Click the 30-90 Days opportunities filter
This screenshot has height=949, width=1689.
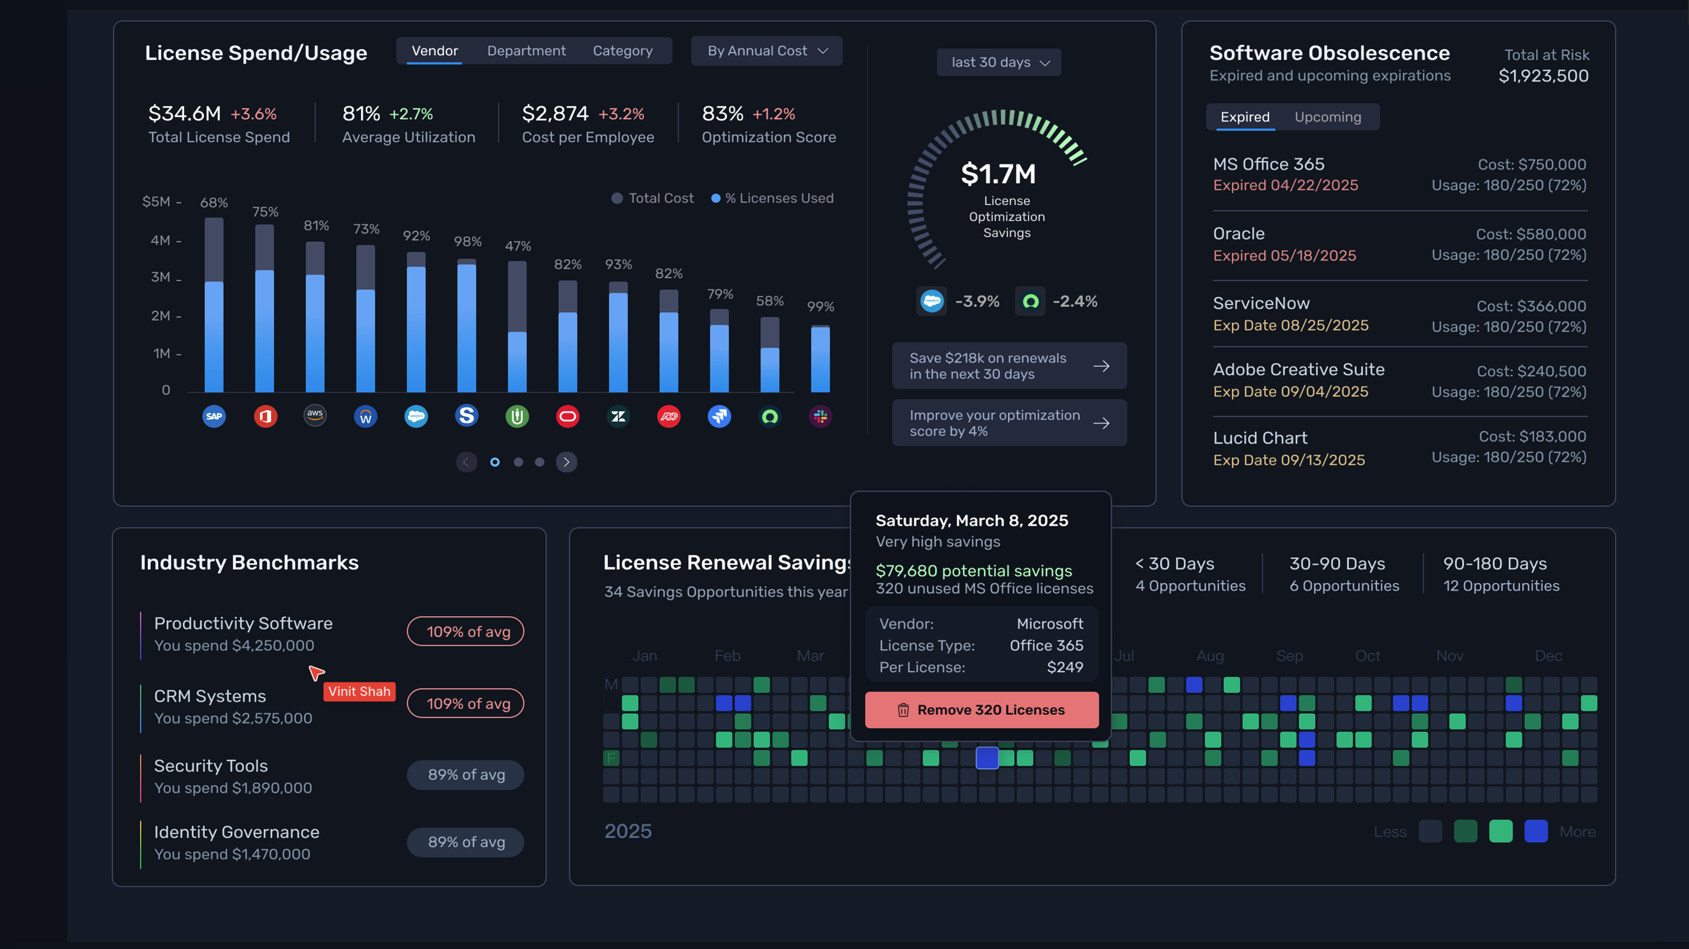pos(1344,574)
